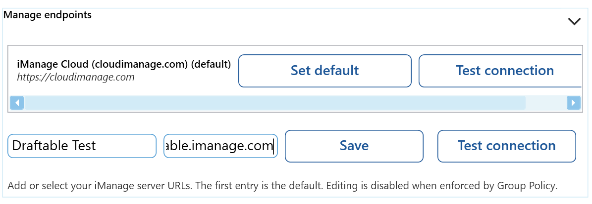The height and width of the screenshot is (204, 592).
Task: Click the https://cloudimanage.com URL text
Action: pos(76,77)
